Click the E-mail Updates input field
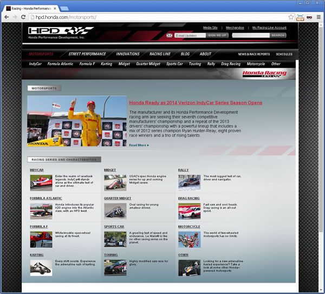This screenshot has height=294, width=325. (x=190, y=35)
